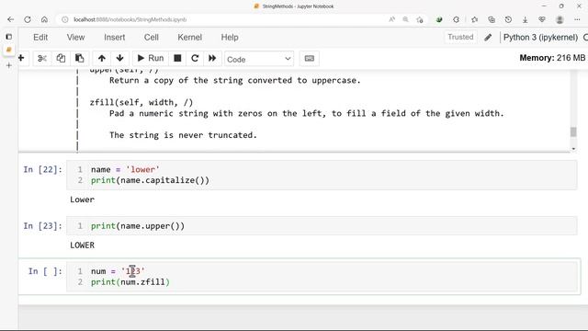Go to browser home page icon
This screenshot has height=331, width=588.
click(x=44, y=19)
